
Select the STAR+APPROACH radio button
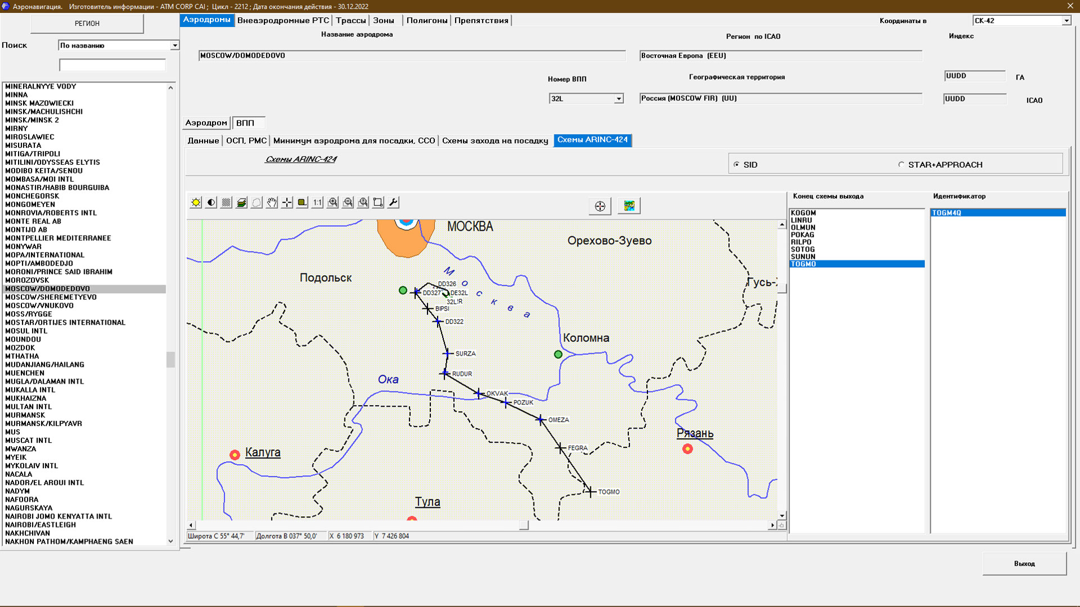pyautogui.click(x=901, y=165)
